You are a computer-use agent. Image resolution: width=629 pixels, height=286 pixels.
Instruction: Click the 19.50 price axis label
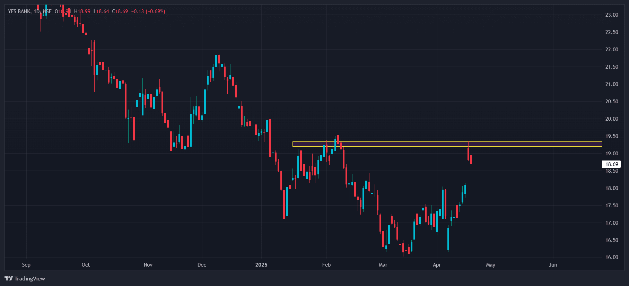point(612,136)
